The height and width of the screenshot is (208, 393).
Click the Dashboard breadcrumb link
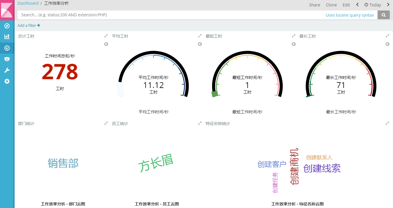[28, 3]
